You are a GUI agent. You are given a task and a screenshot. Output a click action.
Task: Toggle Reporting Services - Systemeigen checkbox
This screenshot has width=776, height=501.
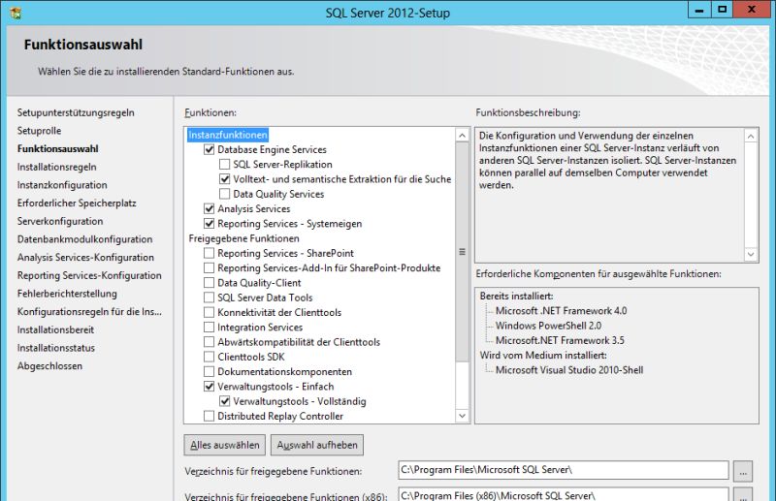coord(209,224)
